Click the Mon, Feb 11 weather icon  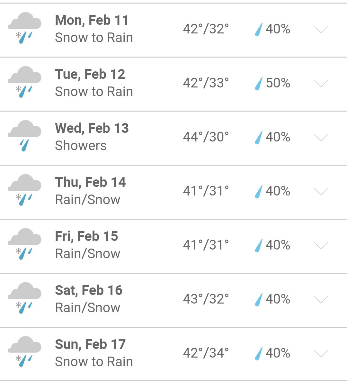(24, 28)
